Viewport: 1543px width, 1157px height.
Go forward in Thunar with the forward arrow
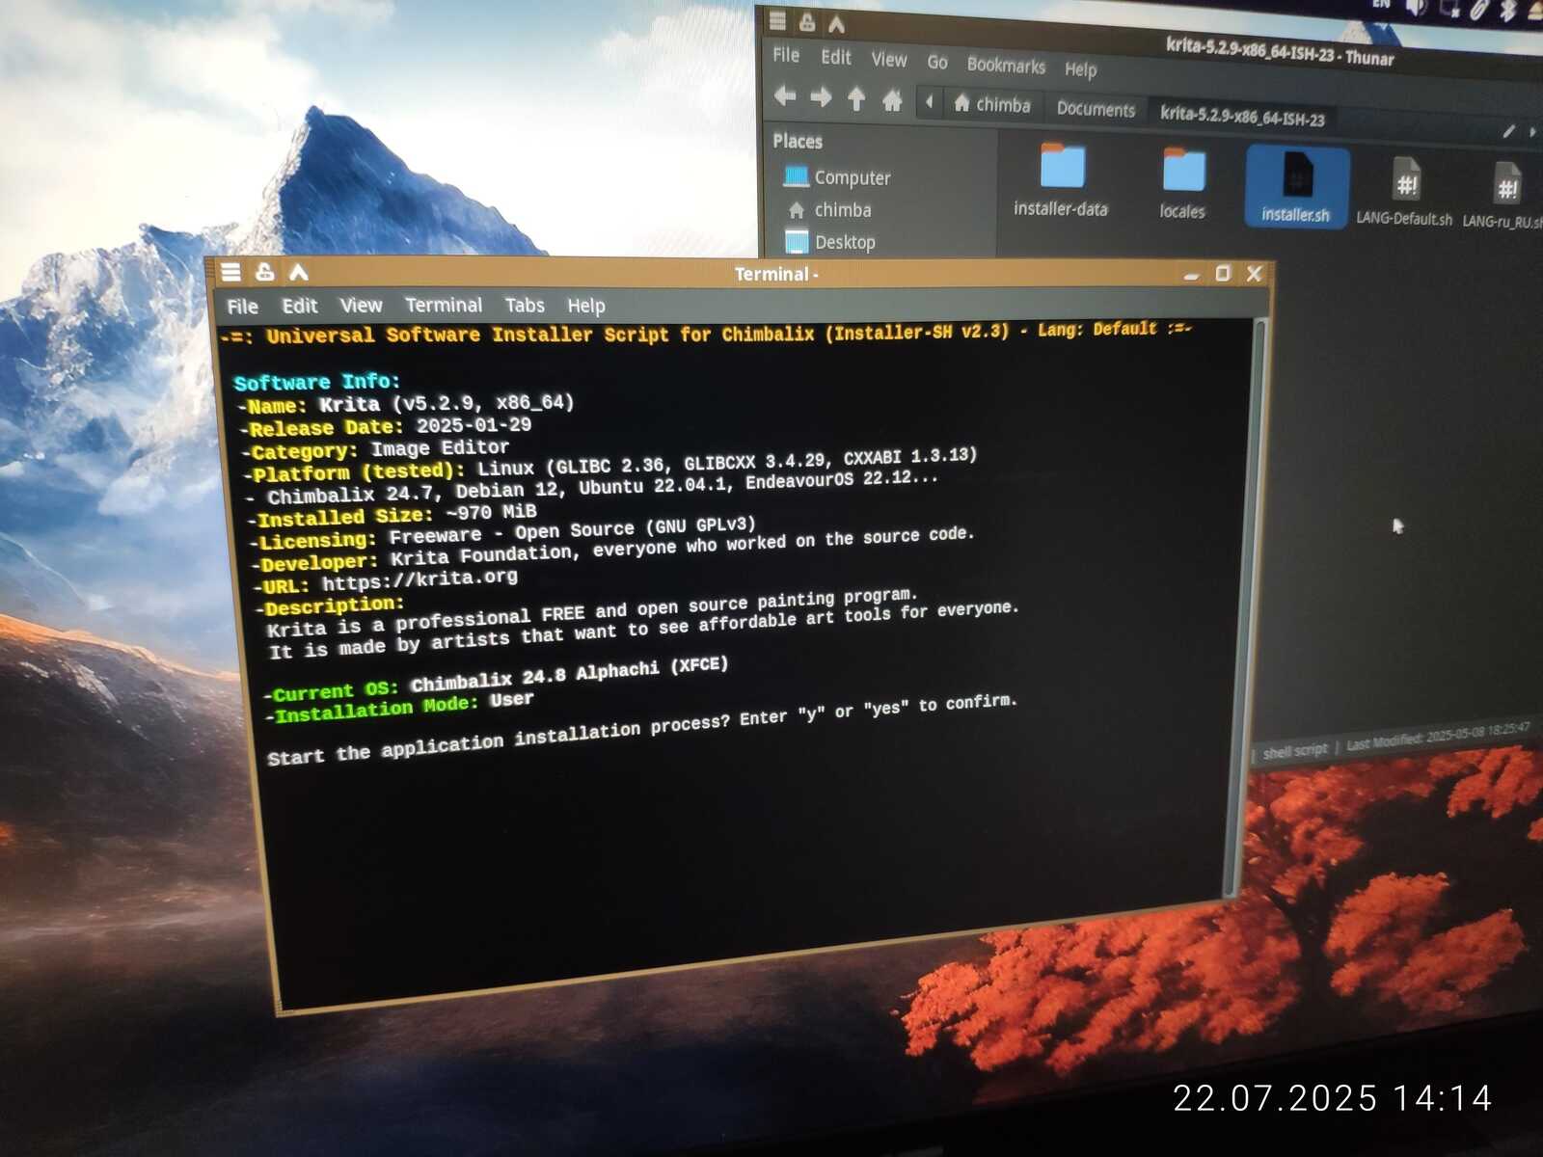(821, 96)
